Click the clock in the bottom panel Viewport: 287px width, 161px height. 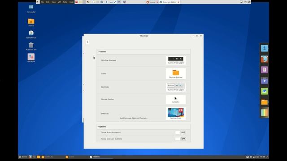pyautogui.click(x=263, y=157)
